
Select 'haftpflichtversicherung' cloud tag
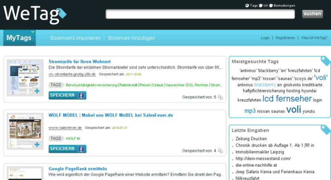pos(264,91)
